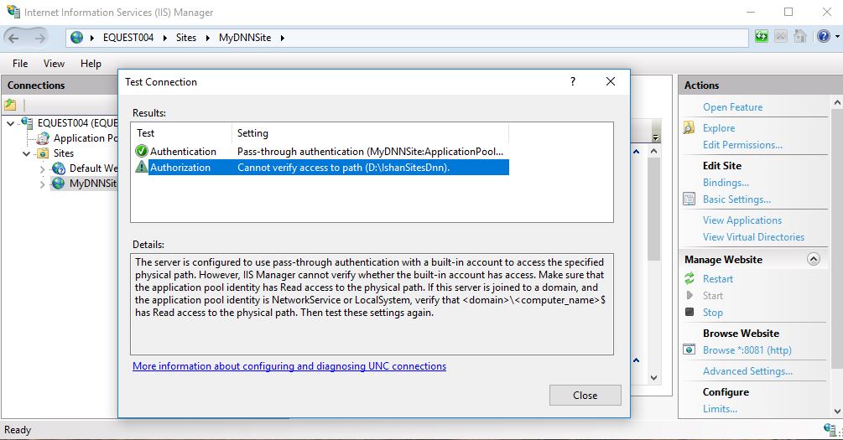This screenshot has width=843, height=440.
Task: Click the Application Pools icon
Action: [43, 138]
